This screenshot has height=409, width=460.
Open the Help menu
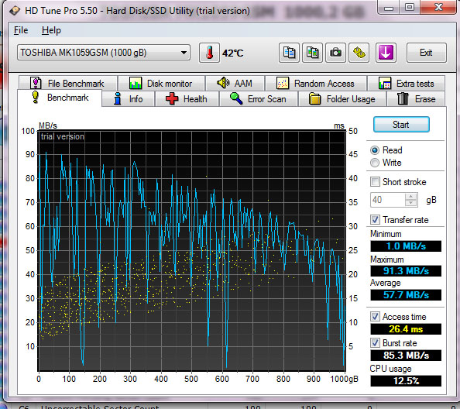point(51,30)
